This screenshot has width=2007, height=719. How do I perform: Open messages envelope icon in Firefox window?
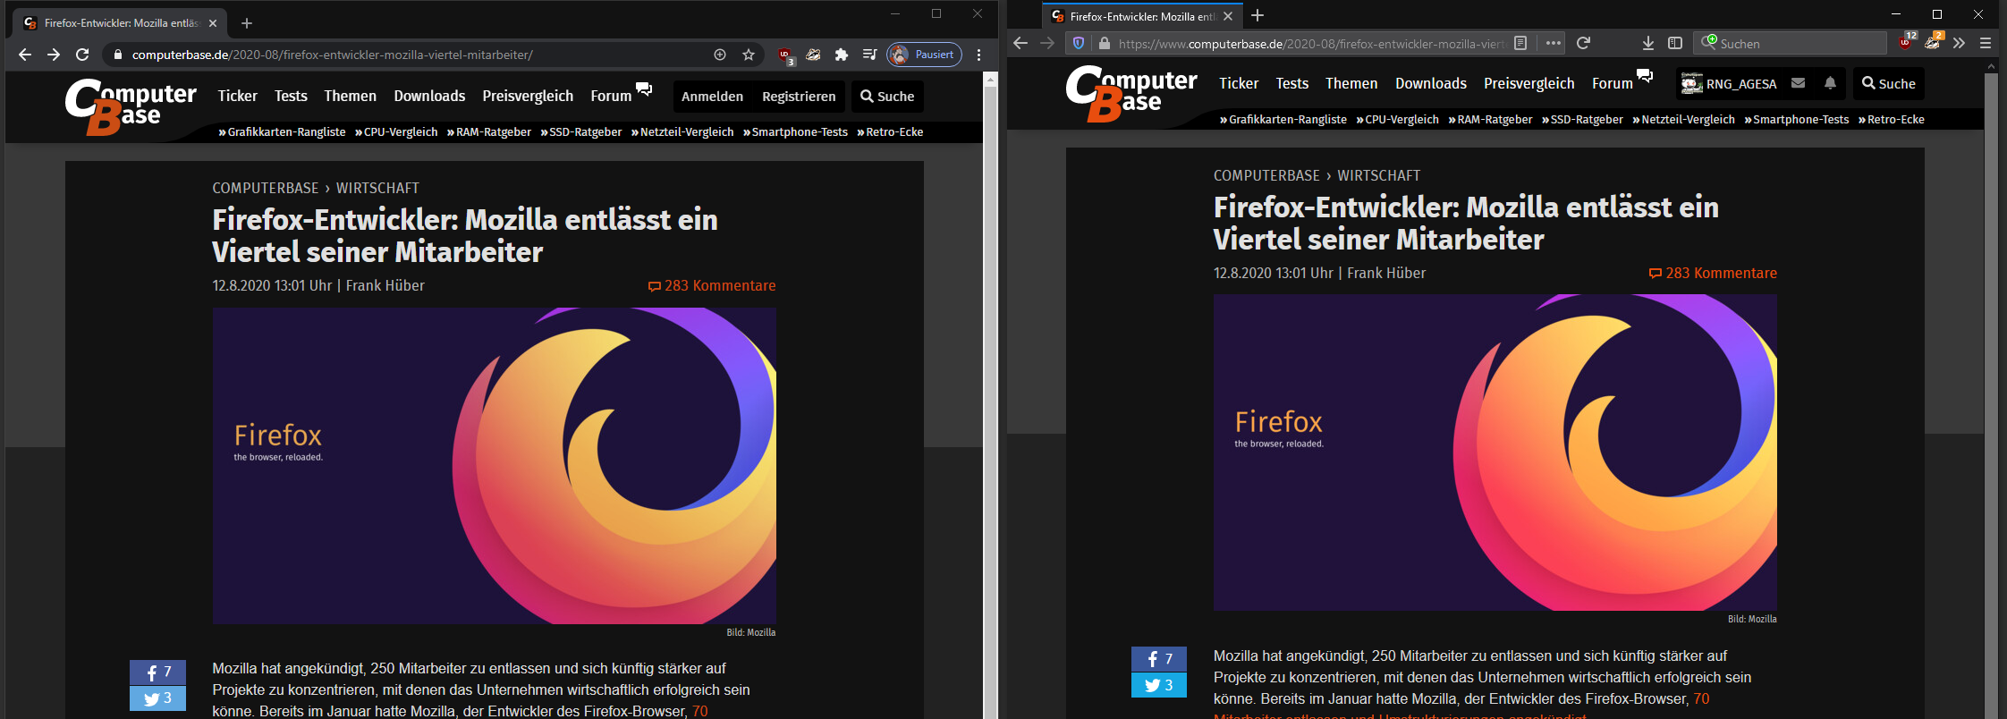[1798, 83]
